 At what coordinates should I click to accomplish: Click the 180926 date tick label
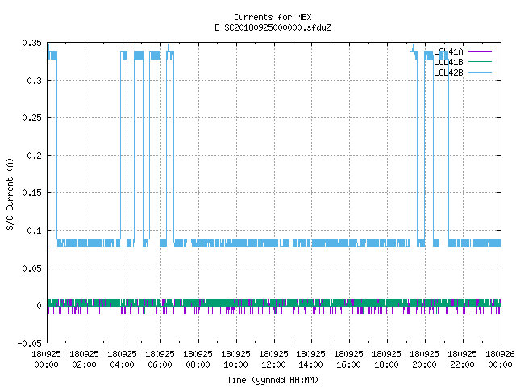(500, 354)
